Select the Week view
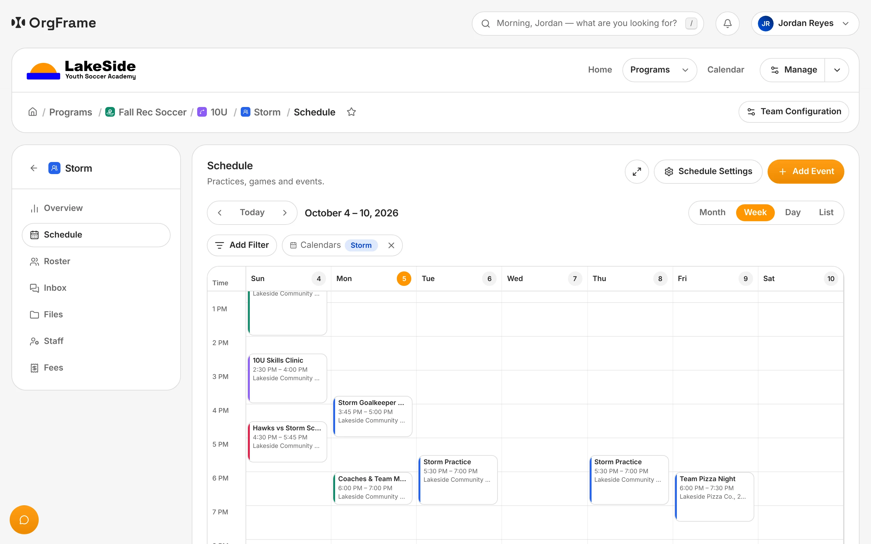871x544 pixels. coord(755,212)
